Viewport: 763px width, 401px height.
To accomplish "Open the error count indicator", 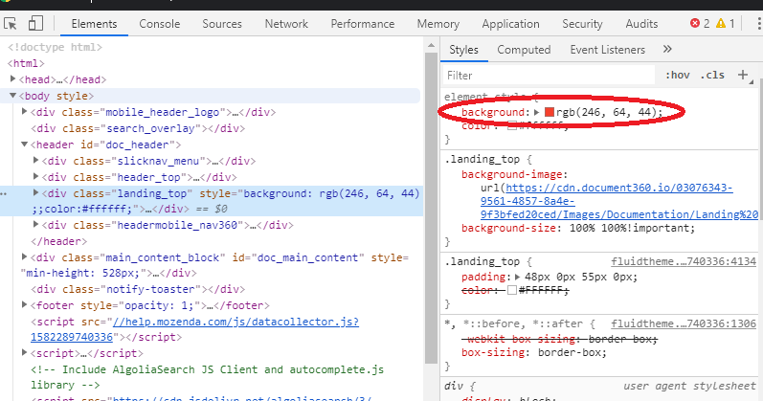I will [x=700, y=23].
